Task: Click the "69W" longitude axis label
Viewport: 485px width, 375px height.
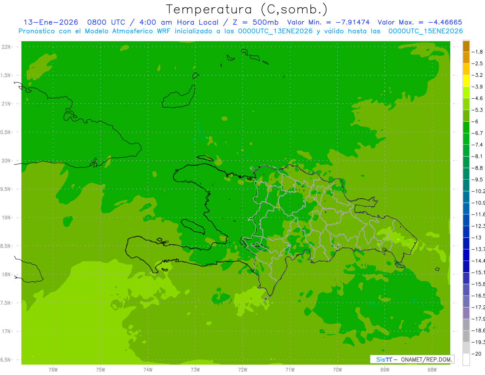Action: [x=384, y=370]
